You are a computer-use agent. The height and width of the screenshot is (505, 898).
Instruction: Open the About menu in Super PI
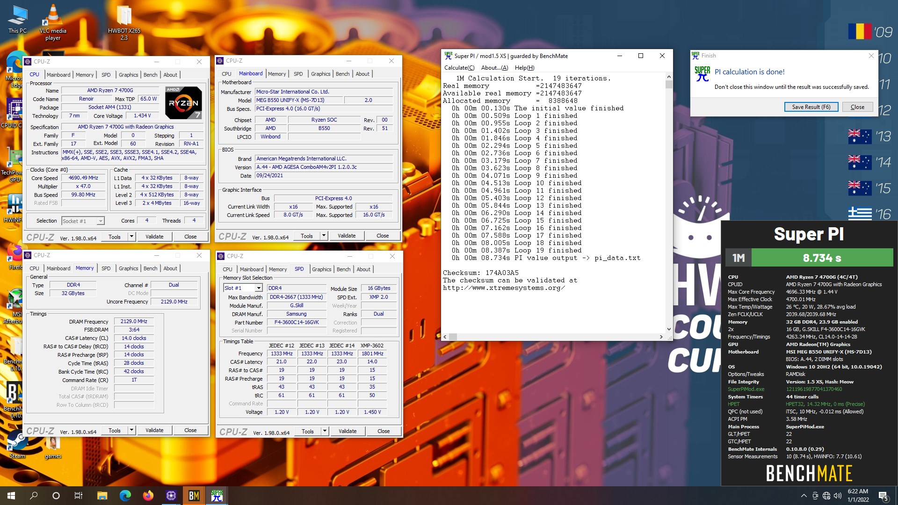494,68
